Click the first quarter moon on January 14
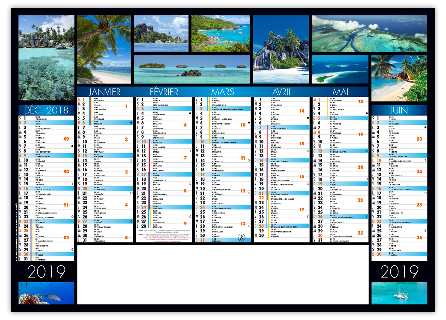The height and width of the screenshot is (320, 446). [x=131, y=160]
